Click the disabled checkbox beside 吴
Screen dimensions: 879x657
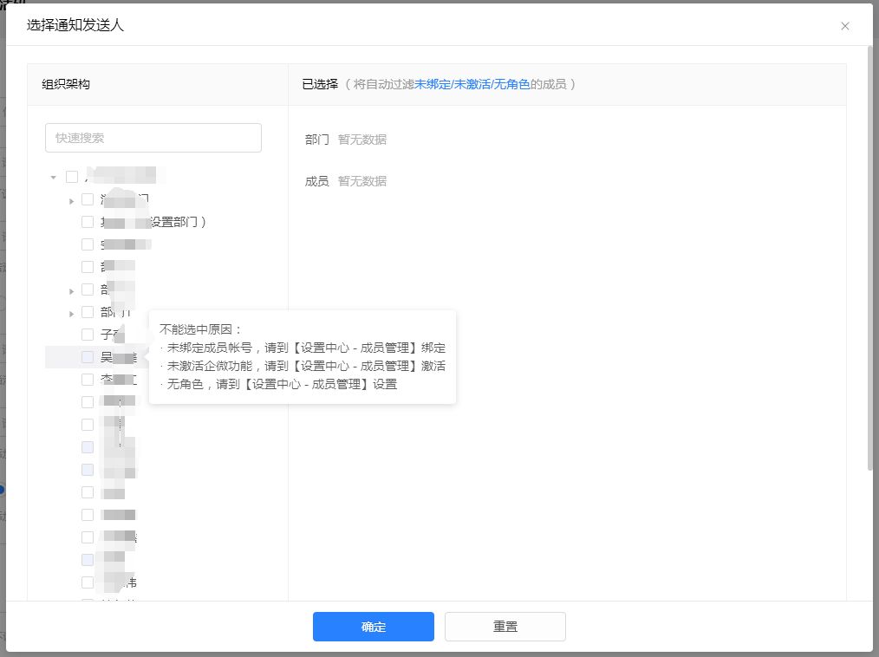click(88, 357)
